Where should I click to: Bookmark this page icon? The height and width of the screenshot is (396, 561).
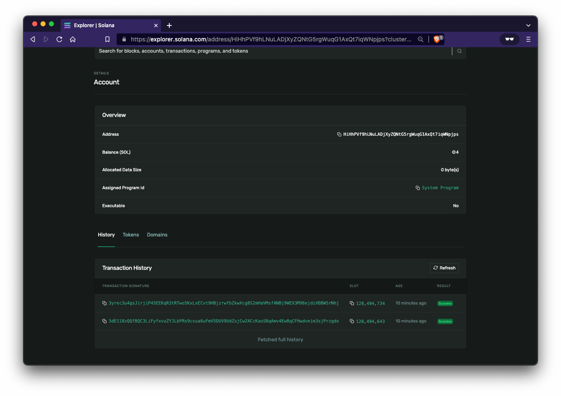pos(107,39)
